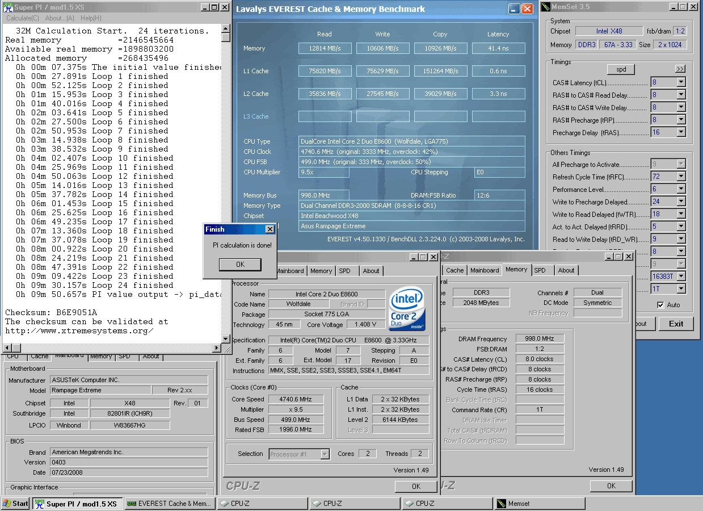This screenshot has width=703, height=511.
Task: Open CAS# Latency (tCL) dropdown
Action: pyautogui.click(x=681, y=83)
